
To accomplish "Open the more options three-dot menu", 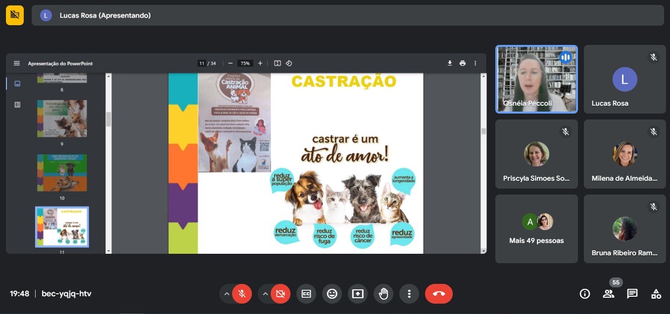I will click(x=409, y=294).
